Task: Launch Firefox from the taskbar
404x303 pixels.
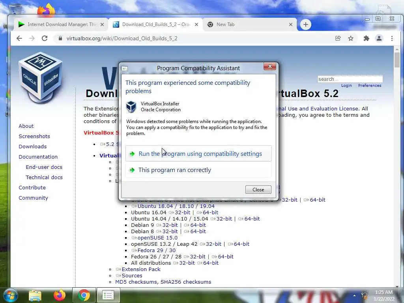Action: [60, 295]
